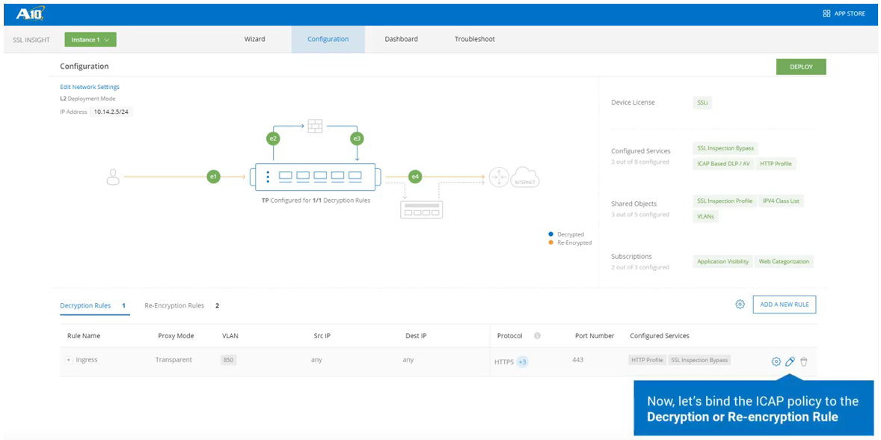881x440 pixels.
Task: Select the firewall icon in diagram
Action: coord(315,126)
